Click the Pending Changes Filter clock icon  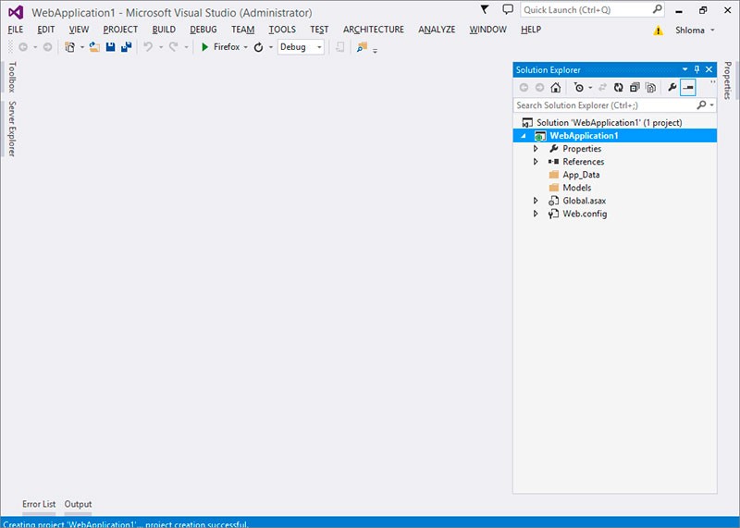coord(579,87)
